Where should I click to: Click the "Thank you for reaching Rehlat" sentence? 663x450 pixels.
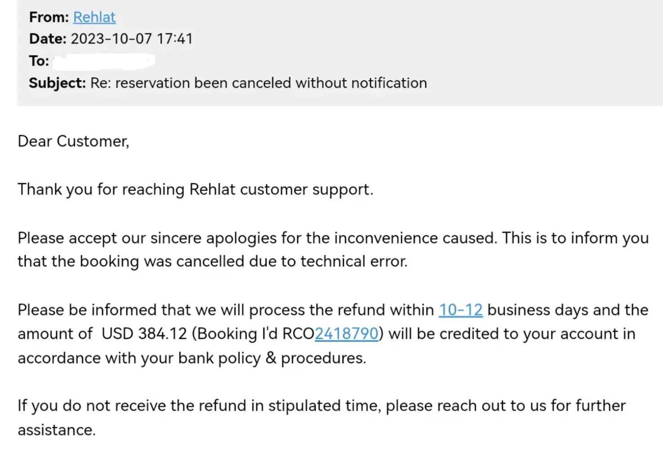(x=195, y=189)
